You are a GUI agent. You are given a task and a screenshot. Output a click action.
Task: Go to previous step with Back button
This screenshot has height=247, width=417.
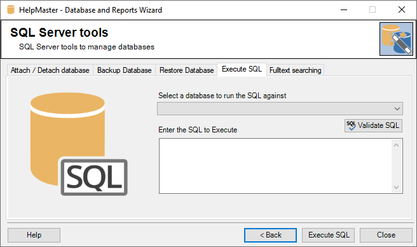270,235
